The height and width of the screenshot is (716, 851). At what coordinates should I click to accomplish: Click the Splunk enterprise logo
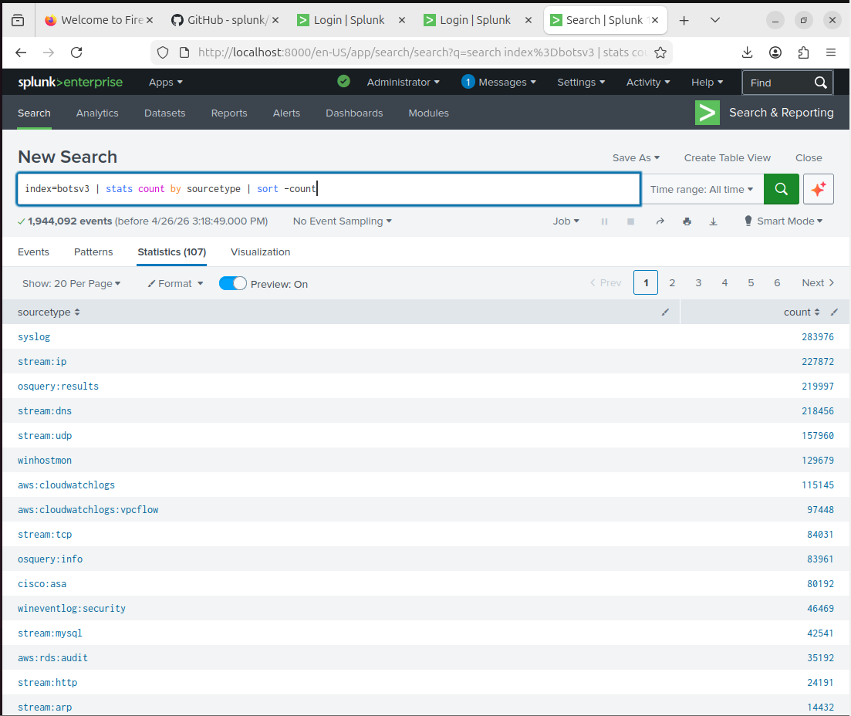coord(70,82)
